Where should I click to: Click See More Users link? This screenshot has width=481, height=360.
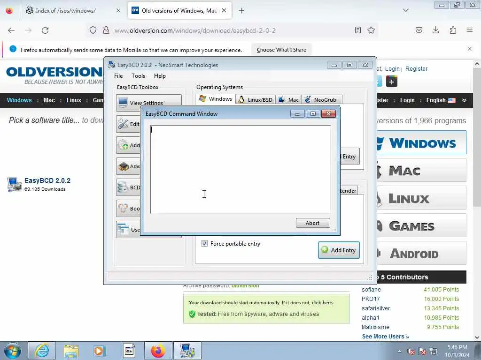[x=385, y=337]
